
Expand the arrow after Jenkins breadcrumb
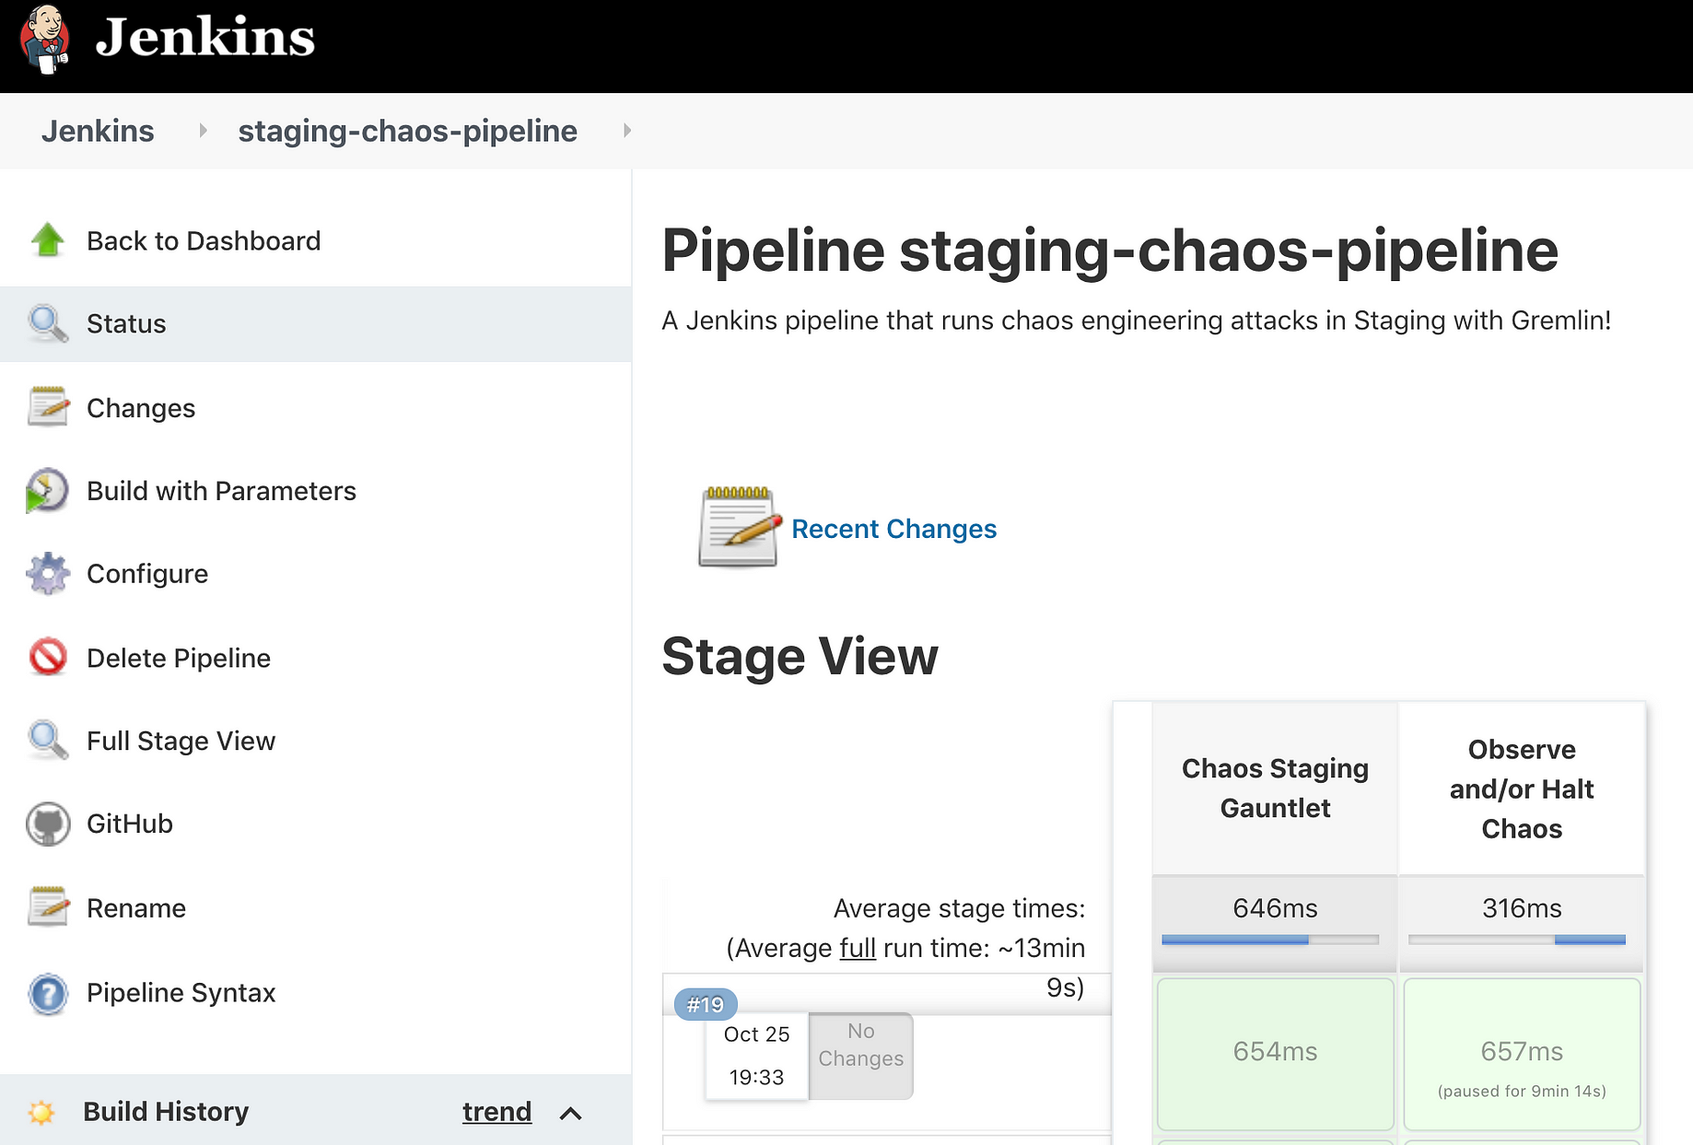203,131
